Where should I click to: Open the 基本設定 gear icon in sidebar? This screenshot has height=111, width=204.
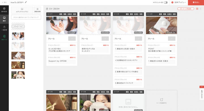(4, 10)
